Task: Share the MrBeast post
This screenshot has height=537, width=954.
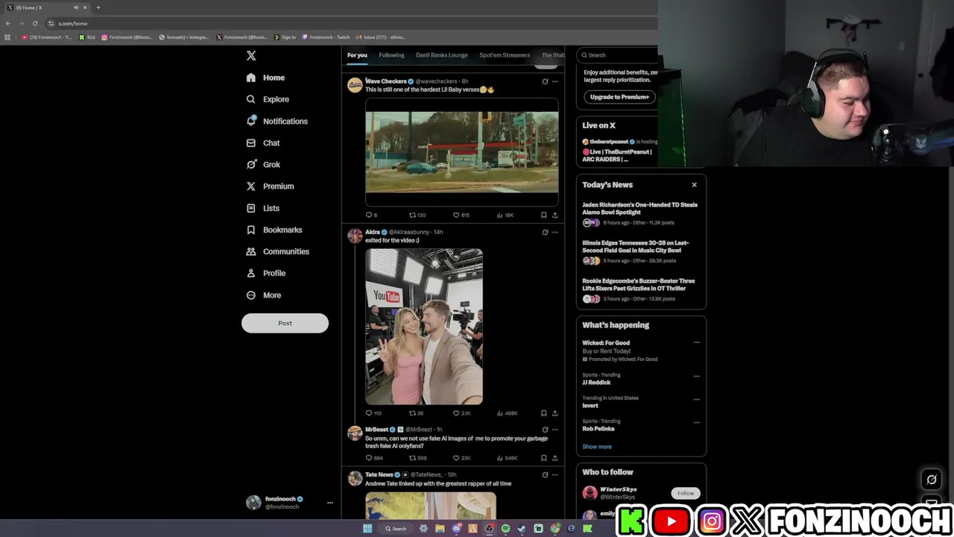Action: tap(555, 458)
